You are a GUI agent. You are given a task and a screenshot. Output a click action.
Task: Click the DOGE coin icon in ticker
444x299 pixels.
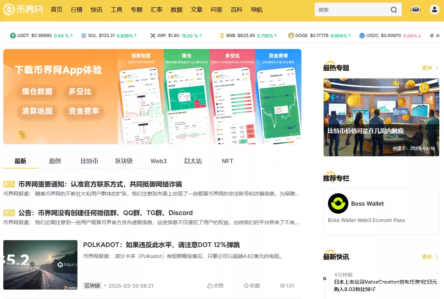pyautogui.click(x=291, y=36)
